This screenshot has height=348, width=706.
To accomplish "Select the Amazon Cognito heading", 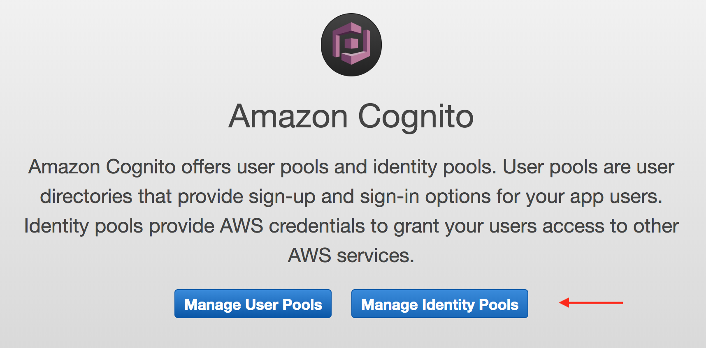I will pyautogui.click(x=351, y=117).
